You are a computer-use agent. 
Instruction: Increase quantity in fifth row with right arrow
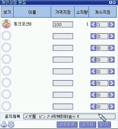tap(111, 71)
